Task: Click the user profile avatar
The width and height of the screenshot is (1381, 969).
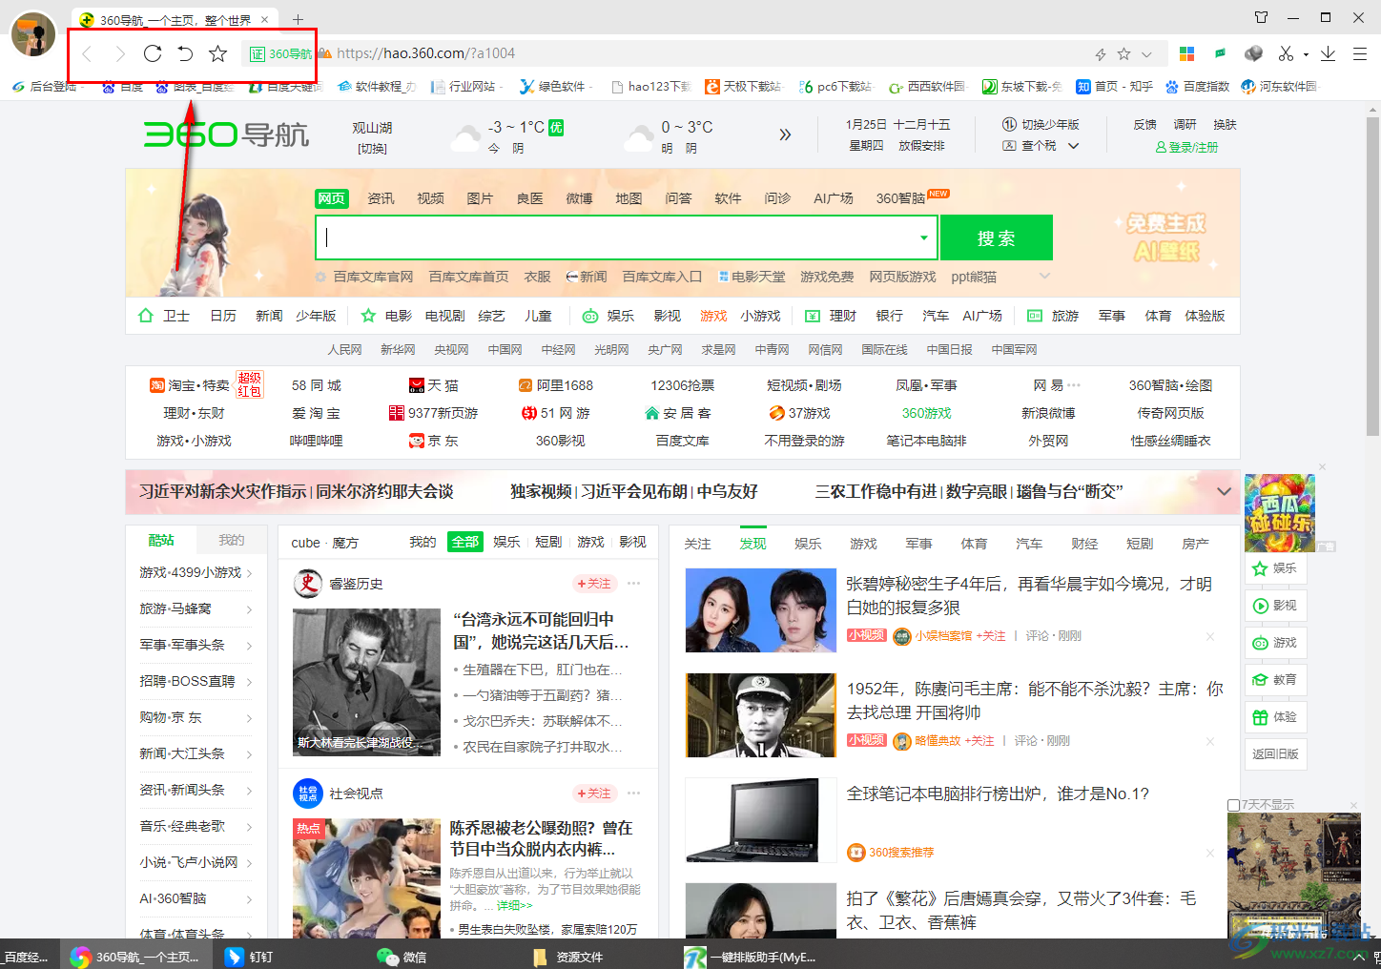Action: pos(33,35)
